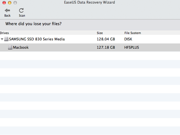Sort by the File System column header
180x135 pixels.
[133, 33]
